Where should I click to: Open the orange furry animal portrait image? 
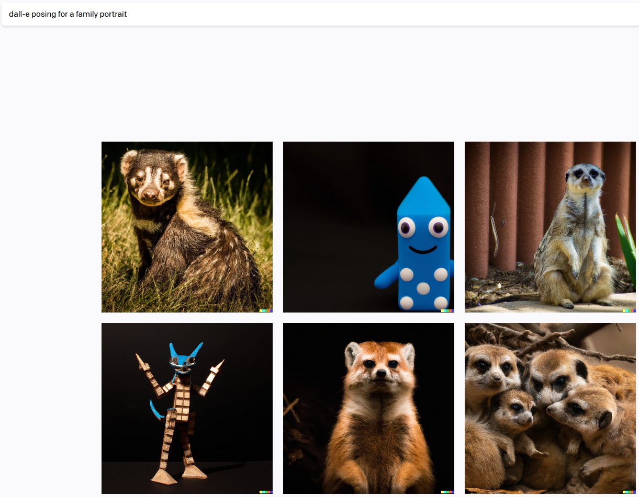368,408
